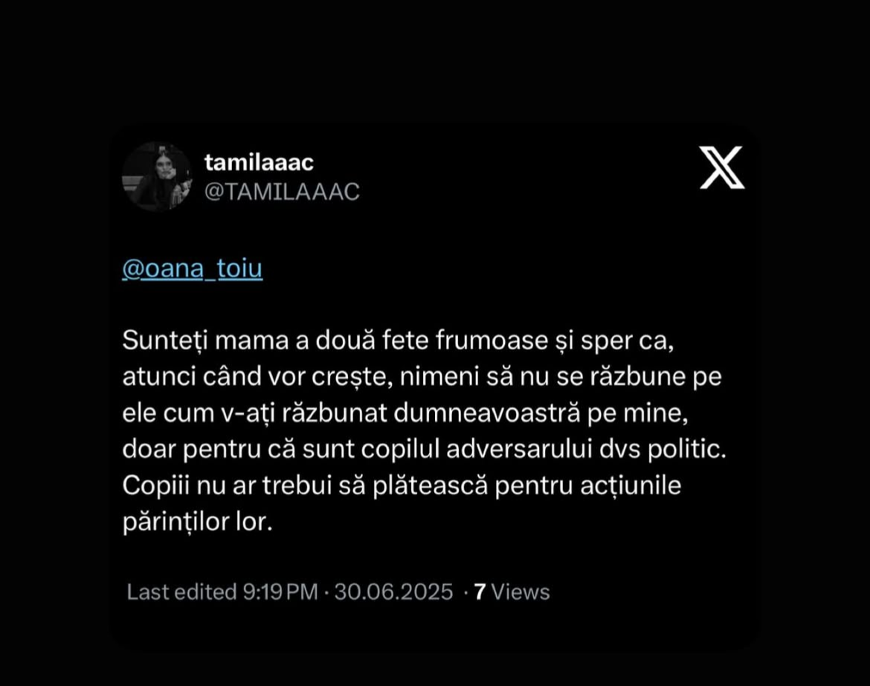The image size is (870, 686).
Task: Click the final line "părinților lor."
Action: (x=198, y=522)
